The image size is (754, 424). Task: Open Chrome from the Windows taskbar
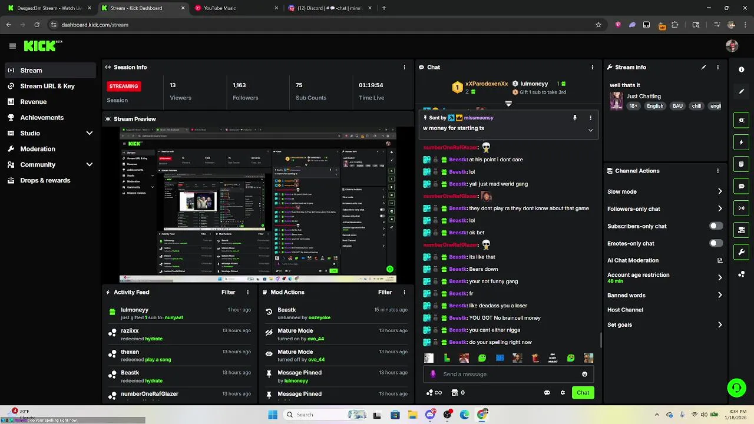point(482,415)
